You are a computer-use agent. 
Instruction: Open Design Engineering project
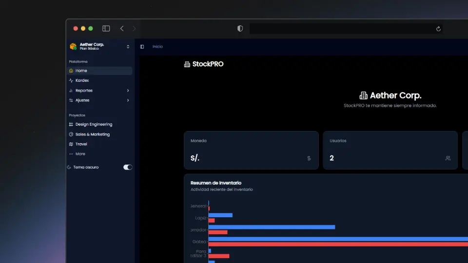(x=100, y=124)
